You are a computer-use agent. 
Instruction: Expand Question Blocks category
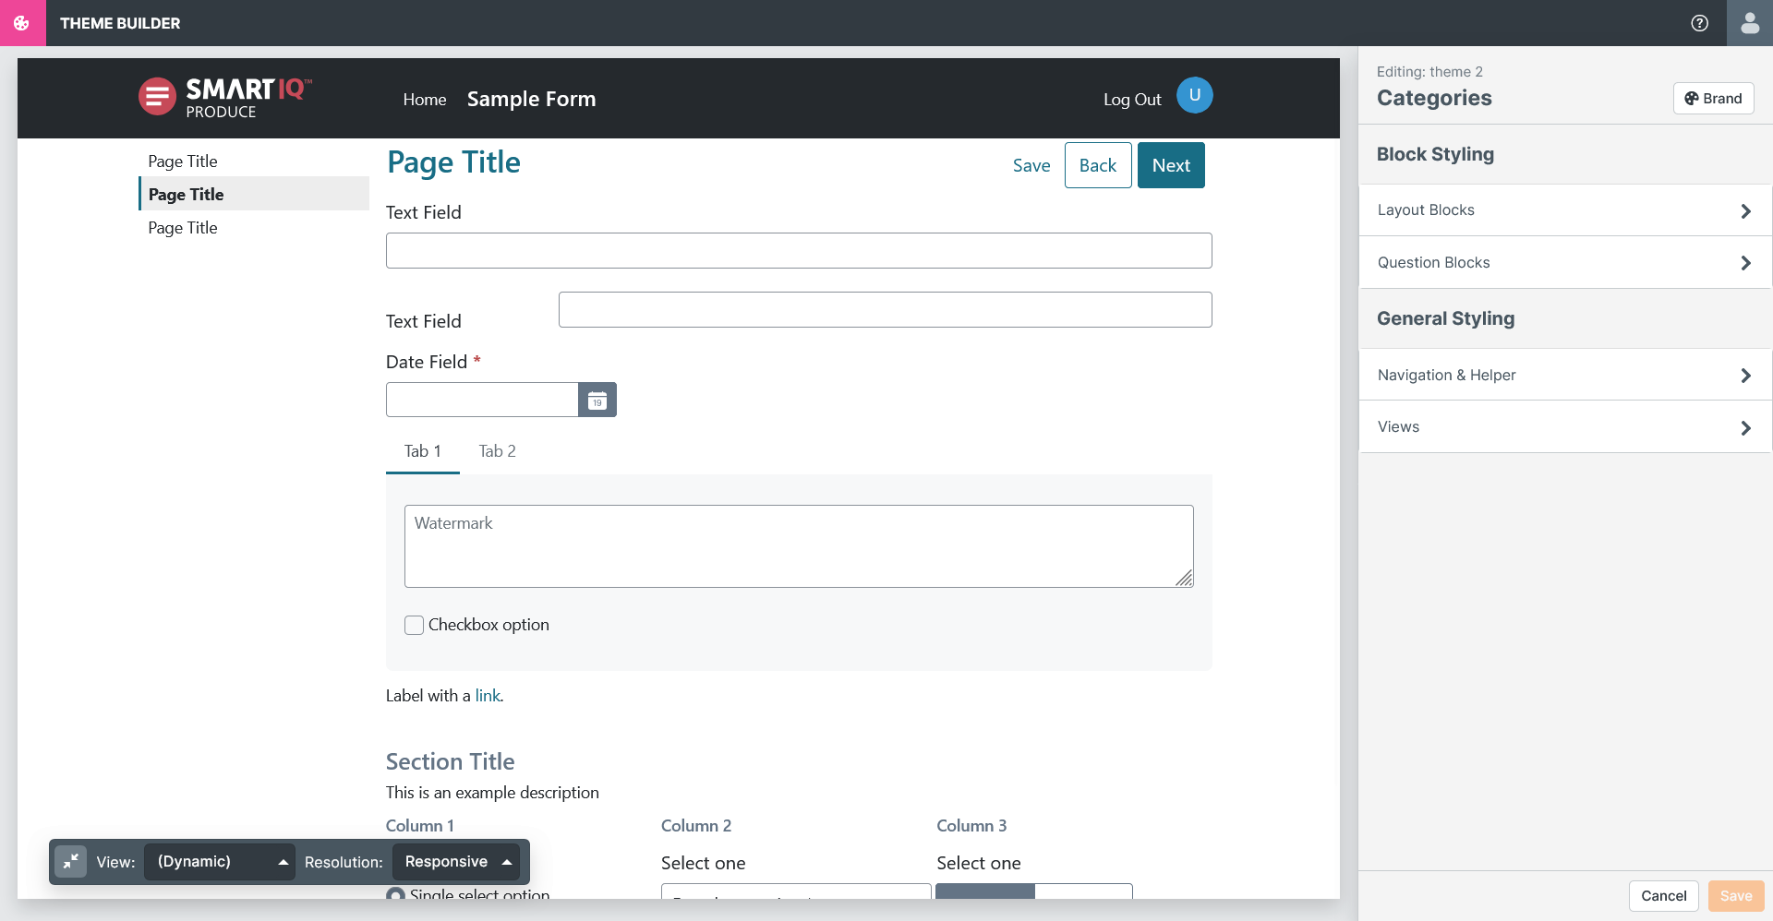click(1565, 263)
